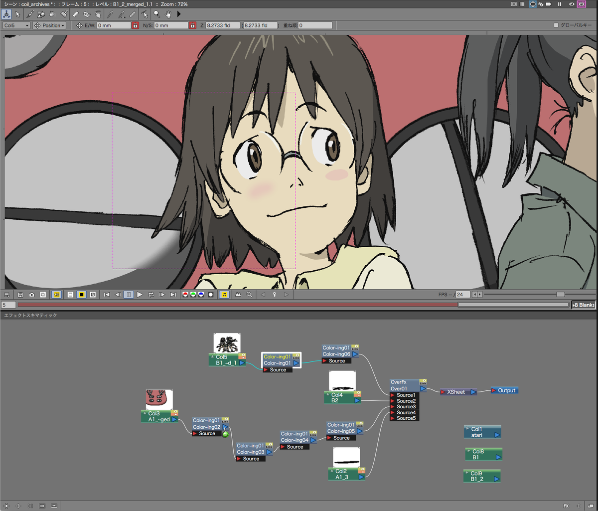This screenshot has height=511, width=598.
Task: Click the Z value field showing 8.2733 fld
Action: tap(222, 25)
